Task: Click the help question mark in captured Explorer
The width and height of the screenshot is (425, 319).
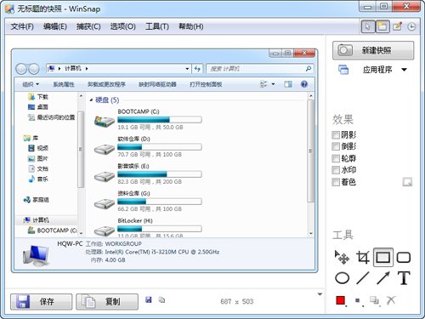Action: [x=304, y=84]
